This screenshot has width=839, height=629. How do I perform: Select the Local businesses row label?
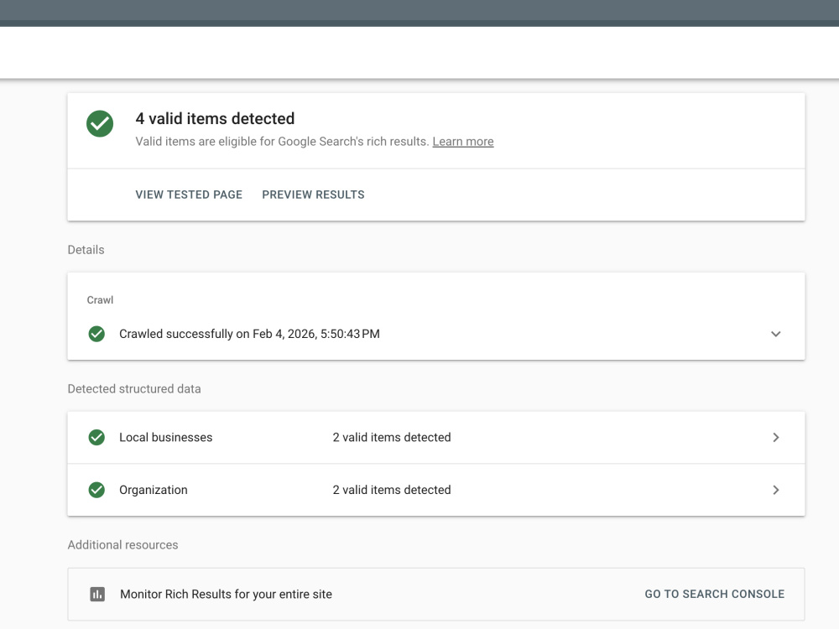coord(166,438)
